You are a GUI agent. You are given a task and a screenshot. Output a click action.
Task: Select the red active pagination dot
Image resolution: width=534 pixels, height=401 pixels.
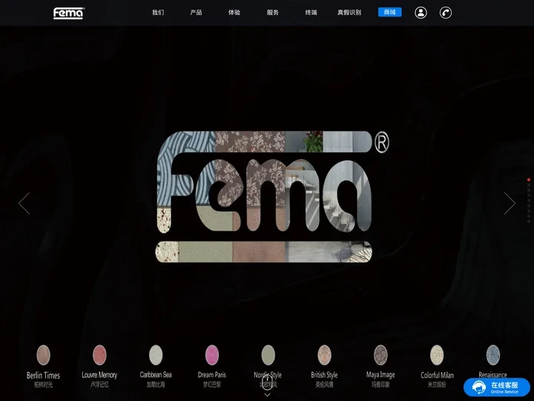529,180
